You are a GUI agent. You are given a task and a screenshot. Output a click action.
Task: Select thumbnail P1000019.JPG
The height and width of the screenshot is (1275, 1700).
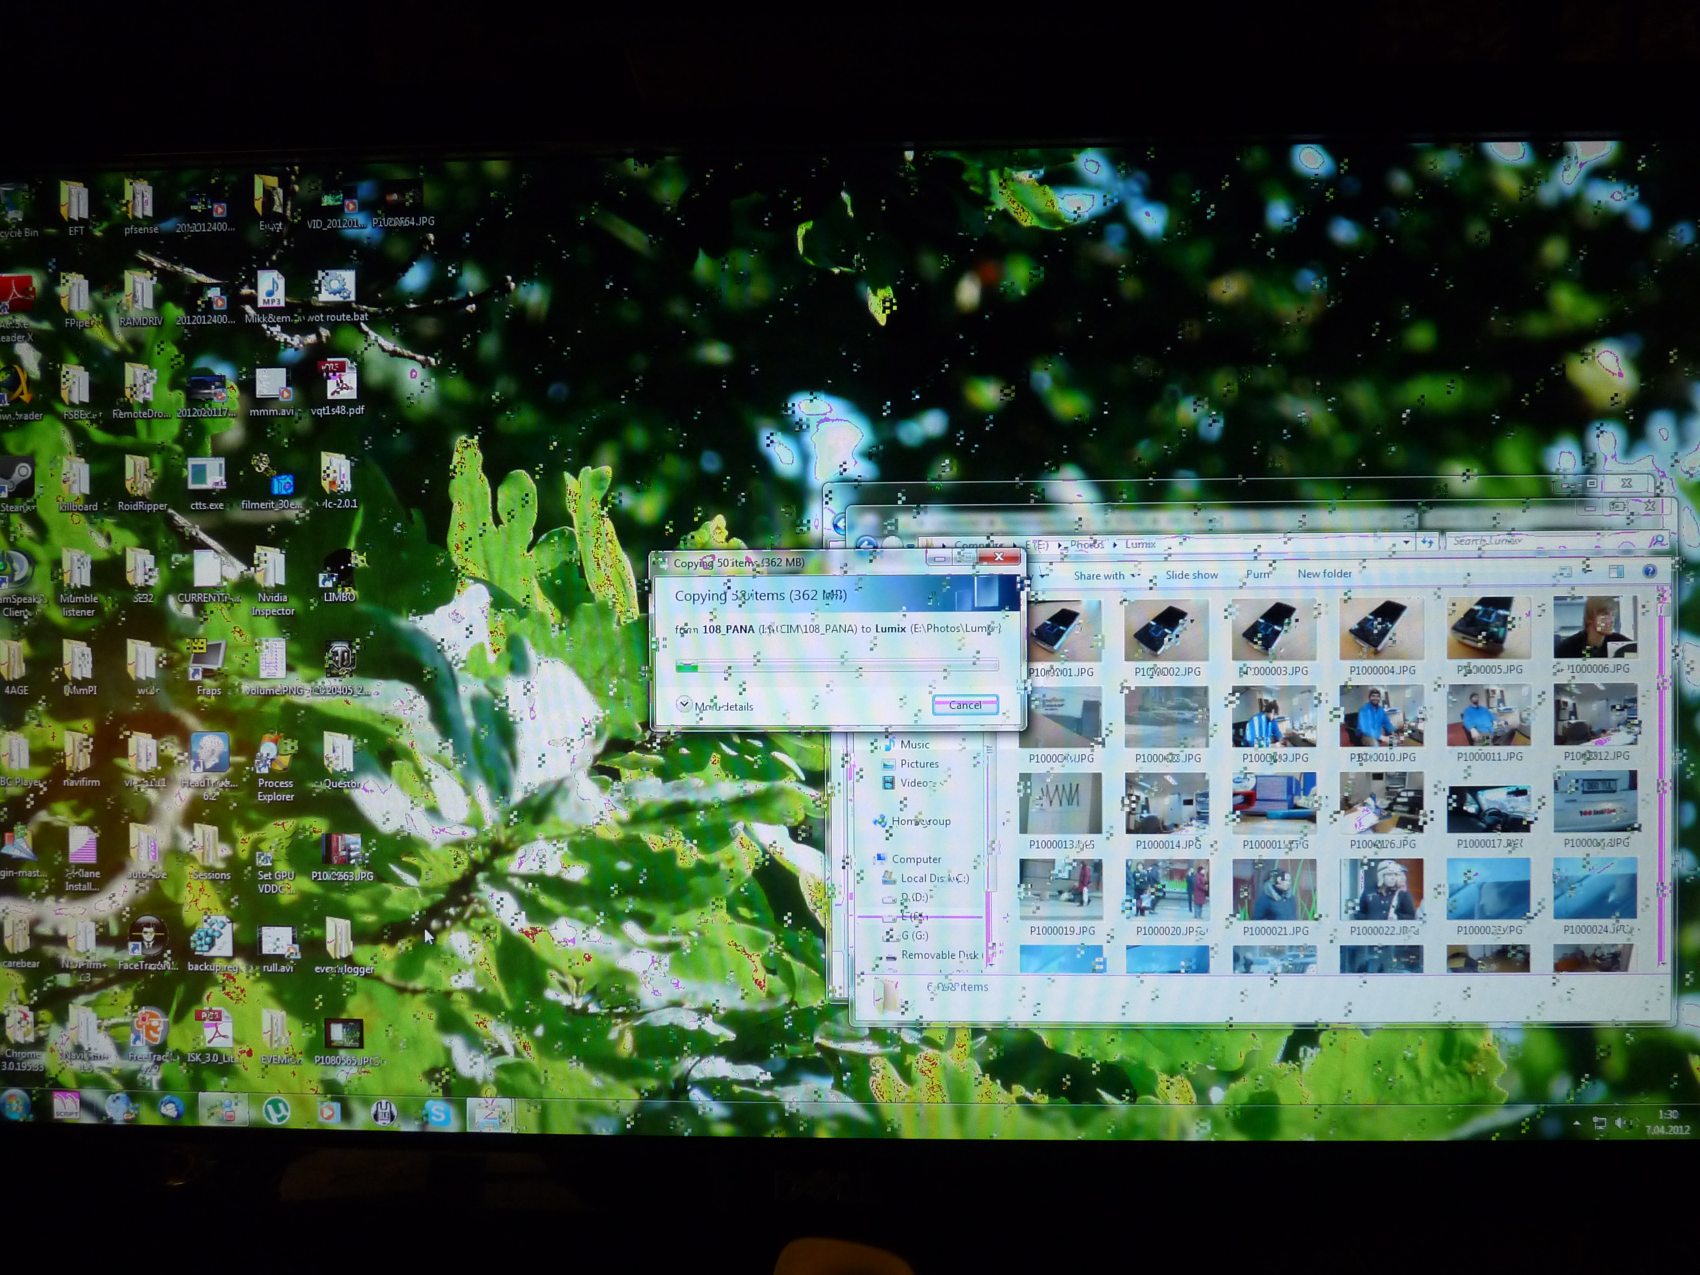1061,898
